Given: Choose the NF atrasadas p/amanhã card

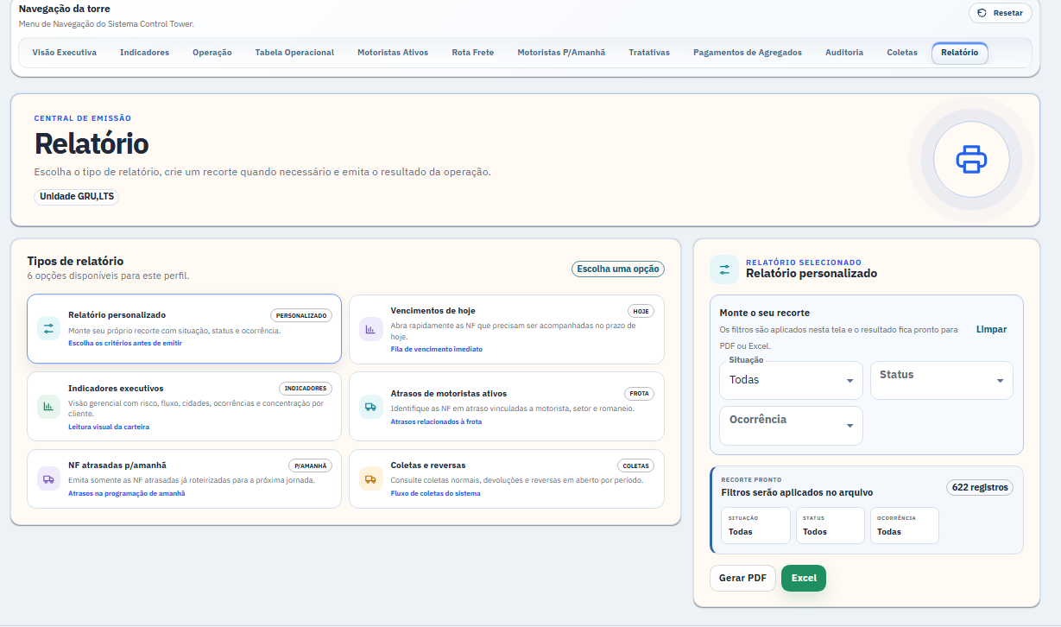Looking at the screenshot, I should click(x=184, y=478).
